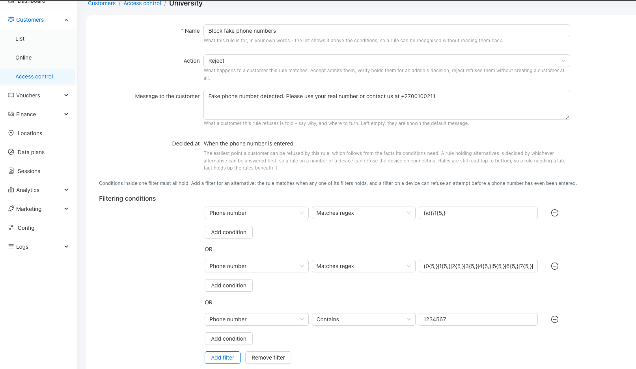This screenshot has height=369, width=636.
Task: Expand the Marketing submenu chevron
Action: [66, 209]
